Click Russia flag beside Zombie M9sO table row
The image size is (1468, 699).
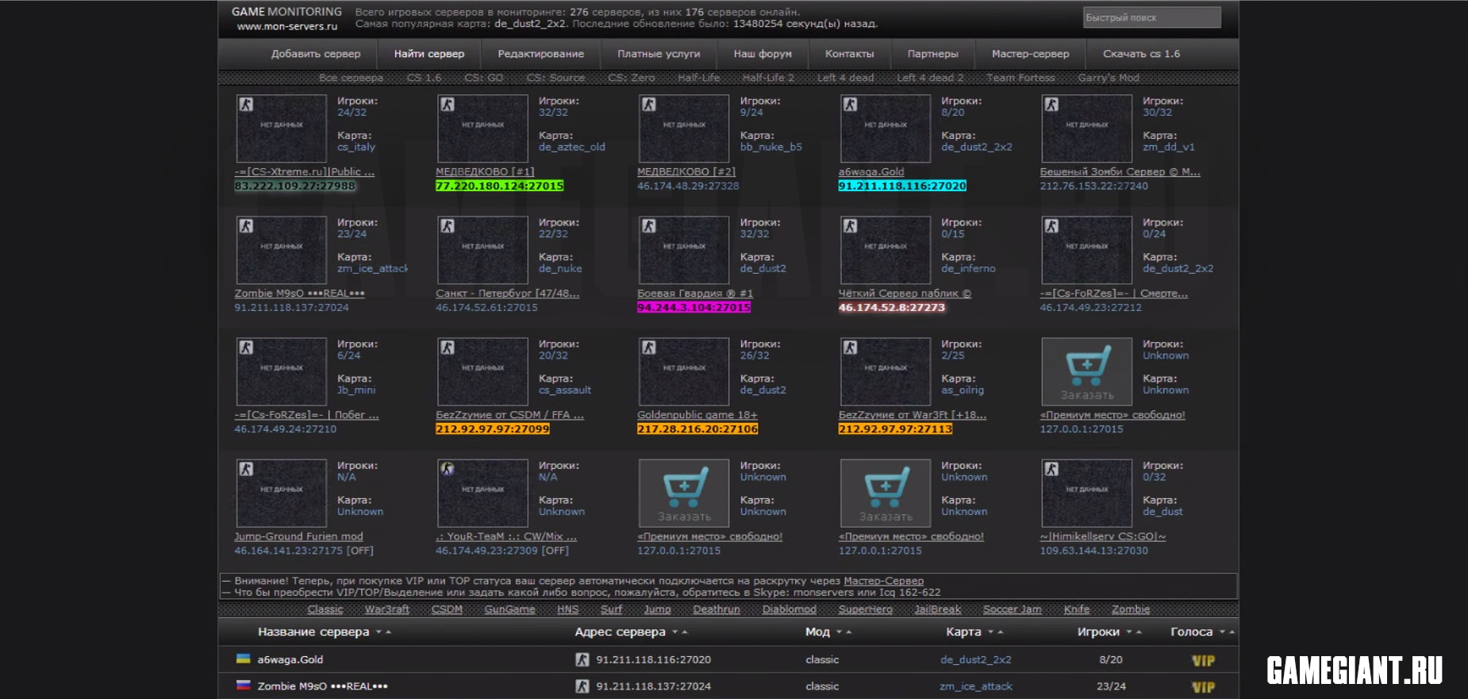(244, 686)
